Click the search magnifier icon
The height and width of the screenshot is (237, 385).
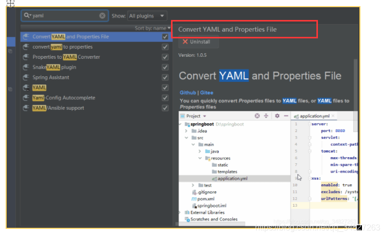coord(26,15)
